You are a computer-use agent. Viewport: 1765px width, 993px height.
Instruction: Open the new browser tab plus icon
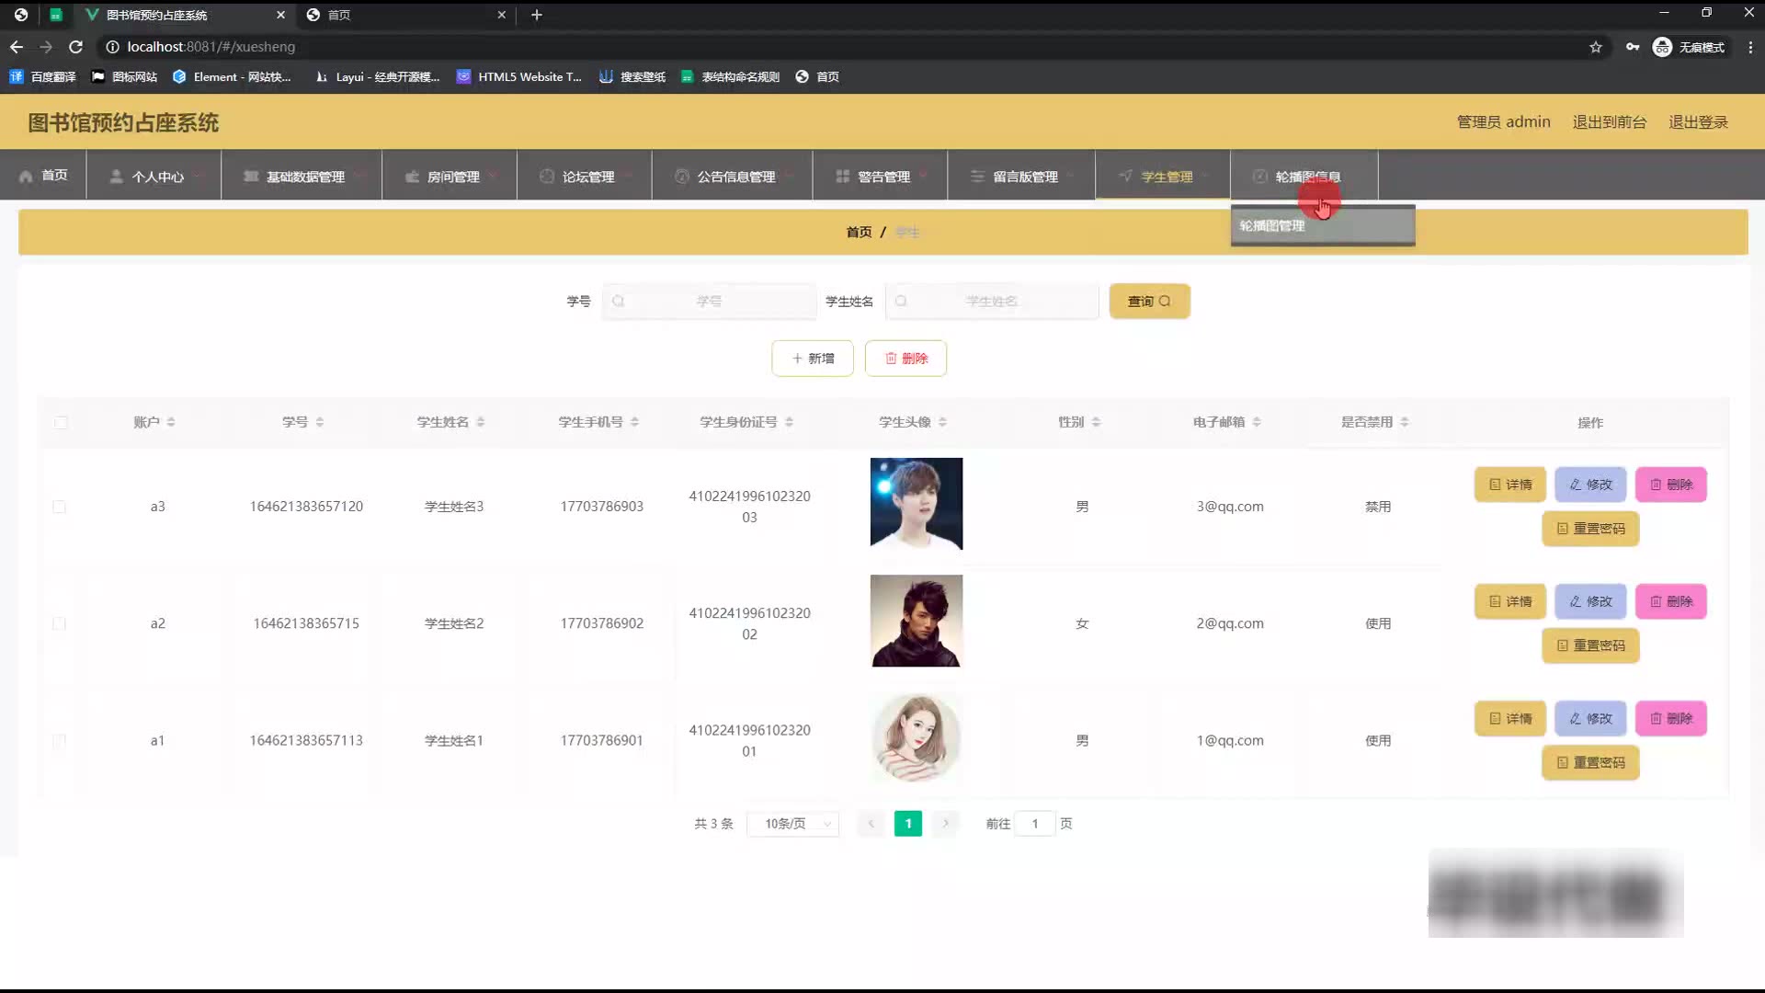(x=537, y=15)
